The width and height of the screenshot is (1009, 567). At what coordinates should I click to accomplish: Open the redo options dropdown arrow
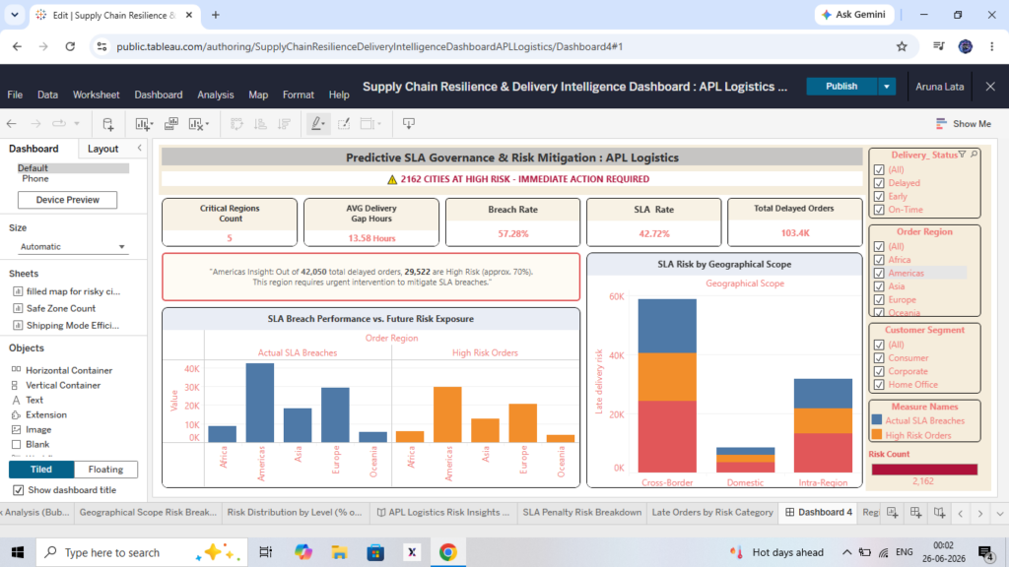point(77,123)
